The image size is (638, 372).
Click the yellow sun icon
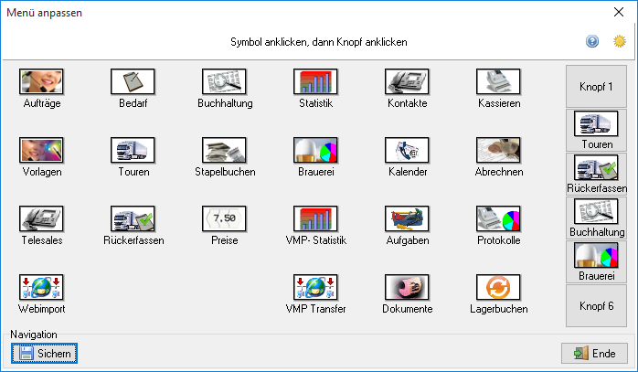[x=620, y=41]
